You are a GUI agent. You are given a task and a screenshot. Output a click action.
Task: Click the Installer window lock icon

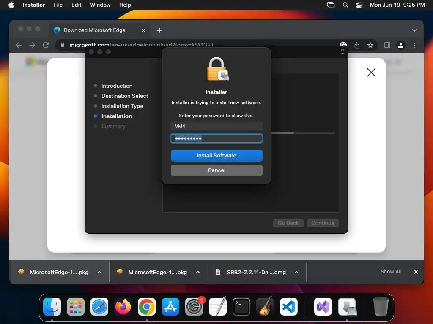point(343,51)
